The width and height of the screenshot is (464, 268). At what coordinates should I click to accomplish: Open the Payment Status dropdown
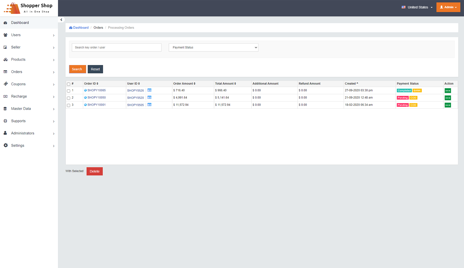(213, 47)
